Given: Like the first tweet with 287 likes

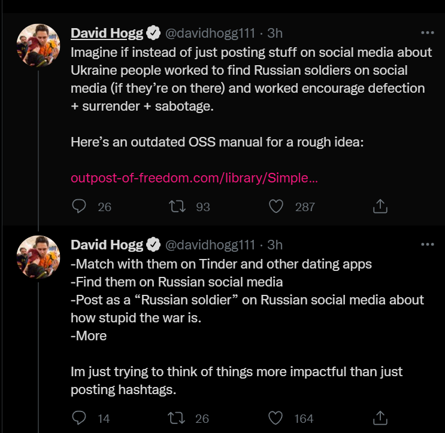Looking at the screenshot, I should tap(276, 206).
